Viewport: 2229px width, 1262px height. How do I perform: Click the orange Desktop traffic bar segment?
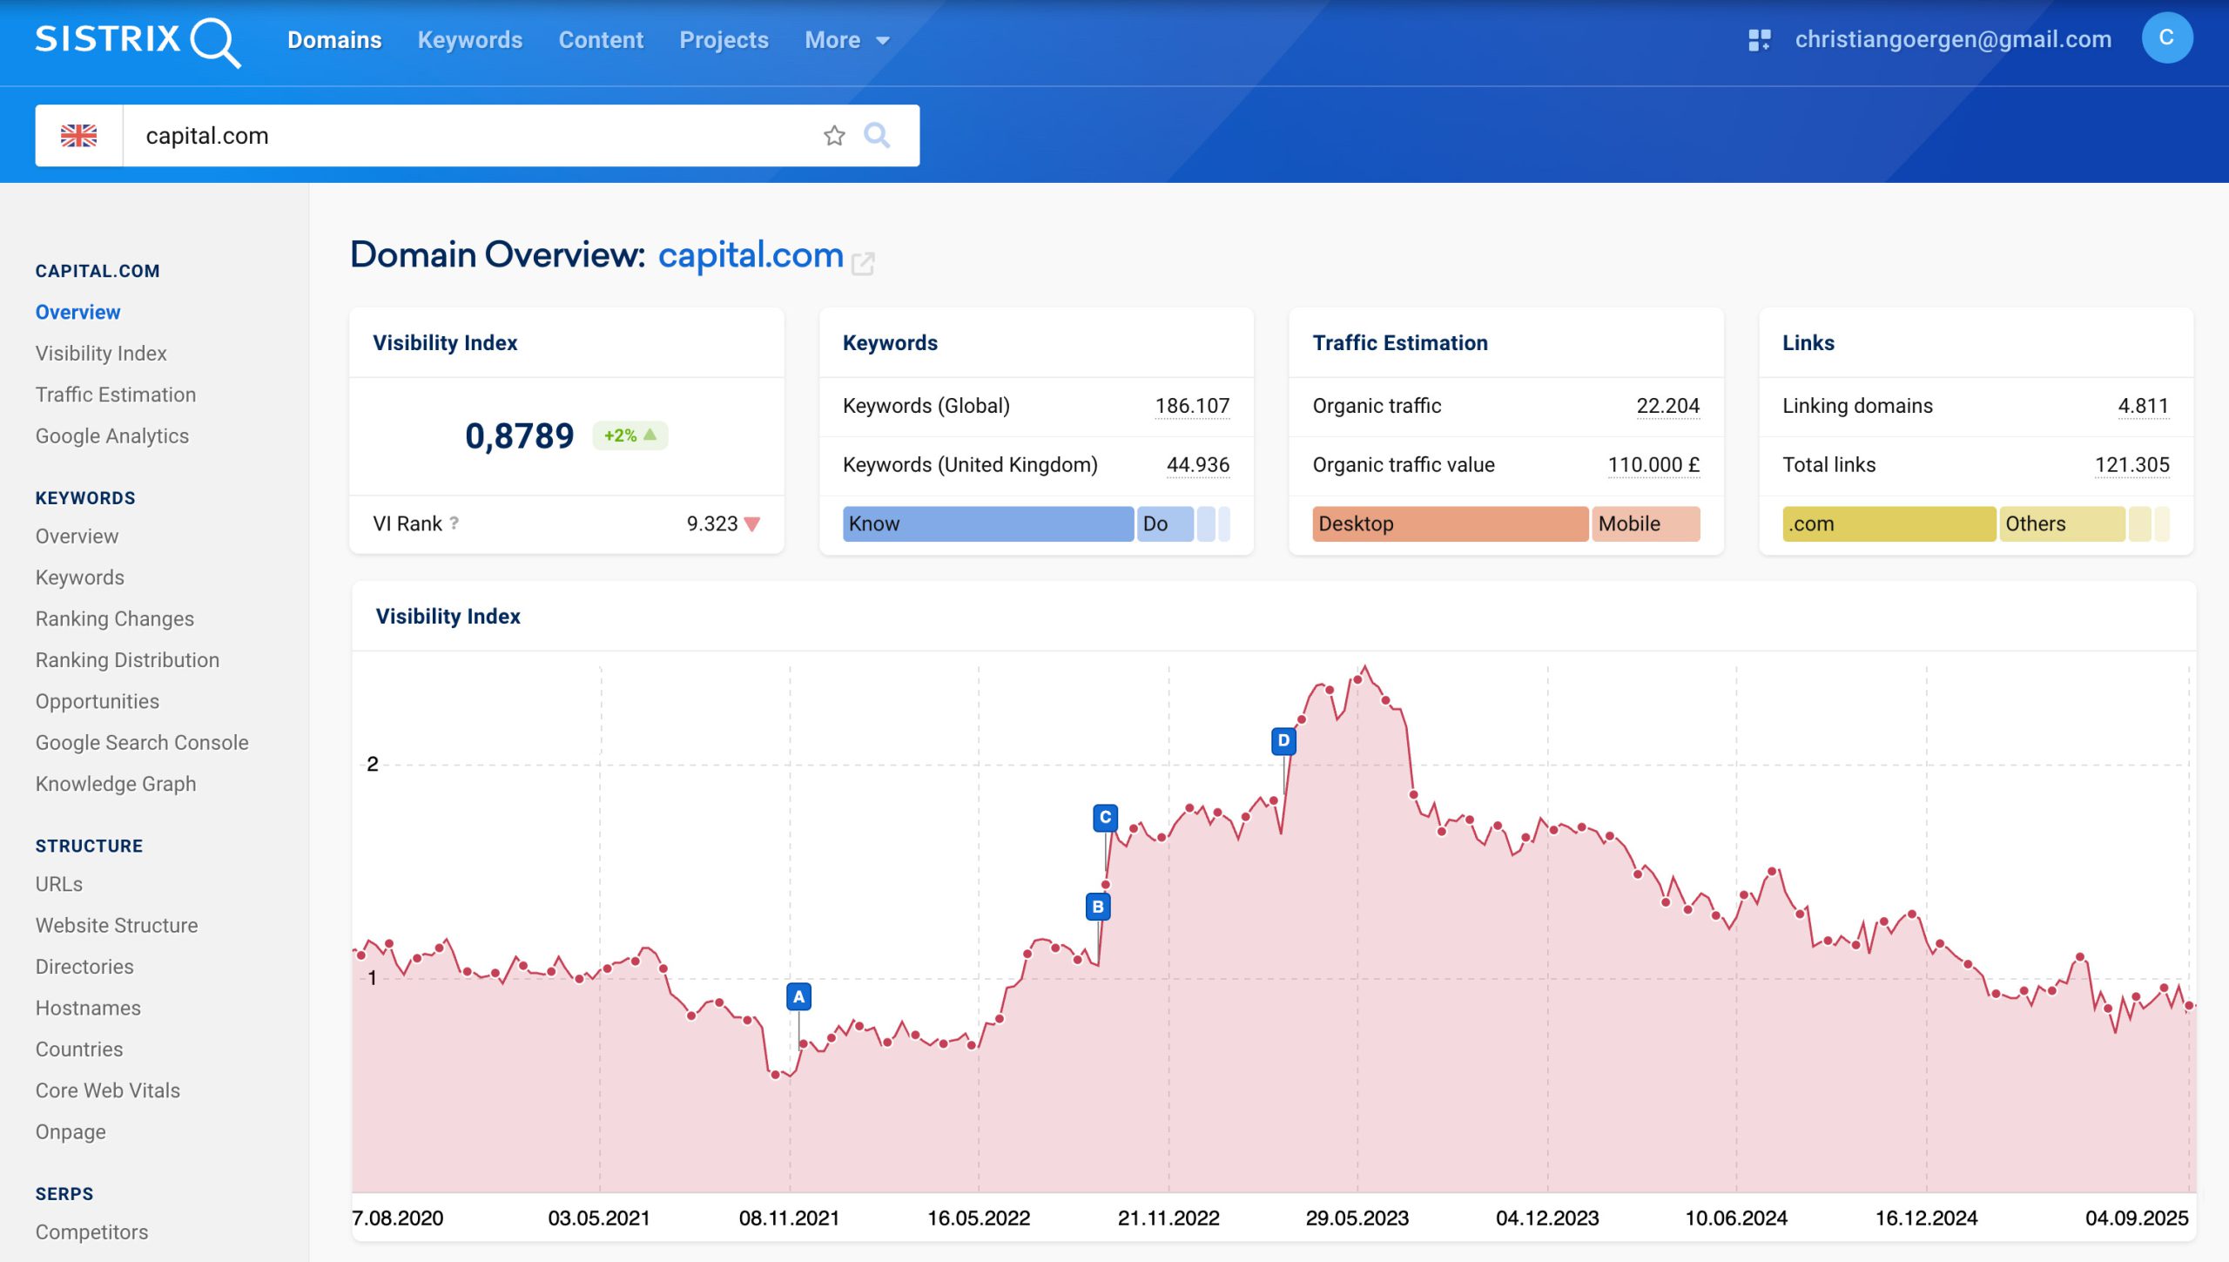click(1449, 523)
